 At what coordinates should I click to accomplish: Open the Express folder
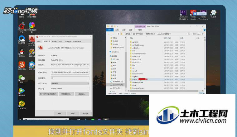(x=135, y=77)
